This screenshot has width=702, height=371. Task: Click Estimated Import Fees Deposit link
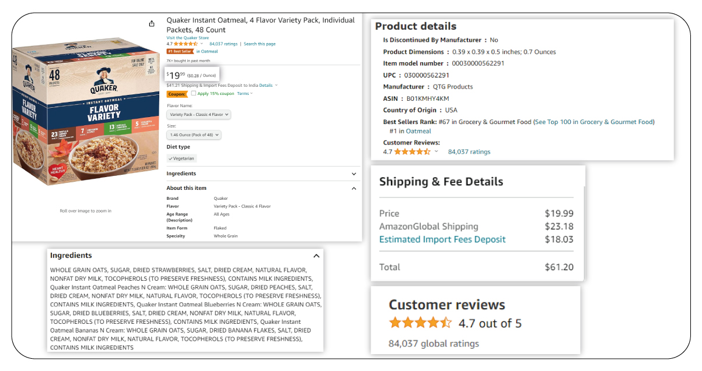coord(442,239)
